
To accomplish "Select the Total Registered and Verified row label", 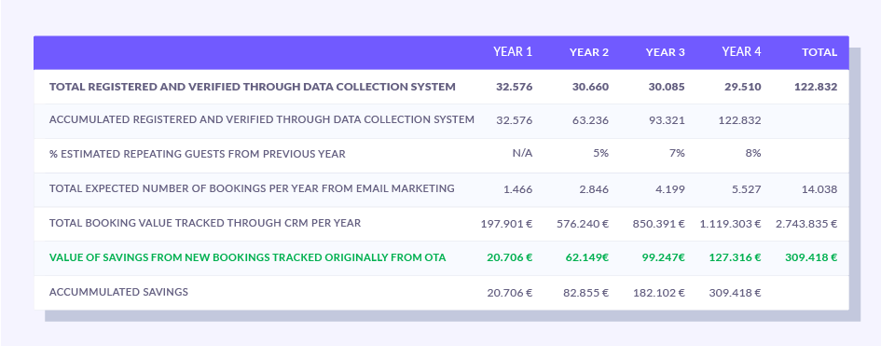I will (x=253, y=87).
